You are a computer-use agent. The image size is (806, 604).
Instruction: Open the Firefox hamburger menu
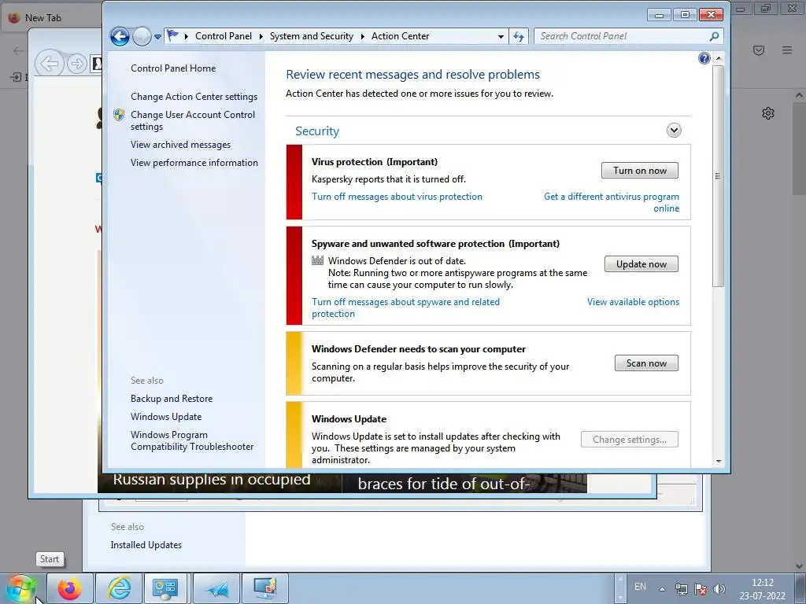[787, 50]
